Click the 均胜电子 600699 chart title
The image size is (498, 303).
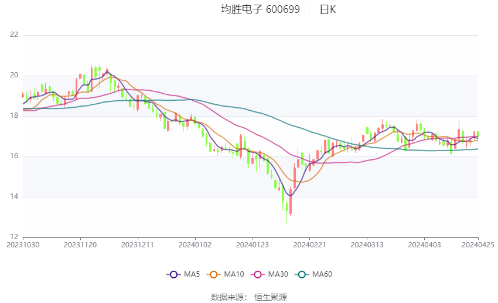pyautogui.click(x=260, y=9)
